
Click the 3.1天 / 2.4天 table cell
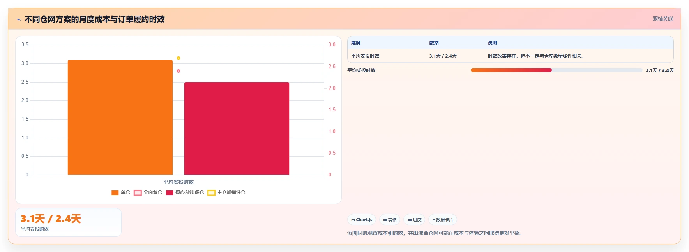coord(443,56)
